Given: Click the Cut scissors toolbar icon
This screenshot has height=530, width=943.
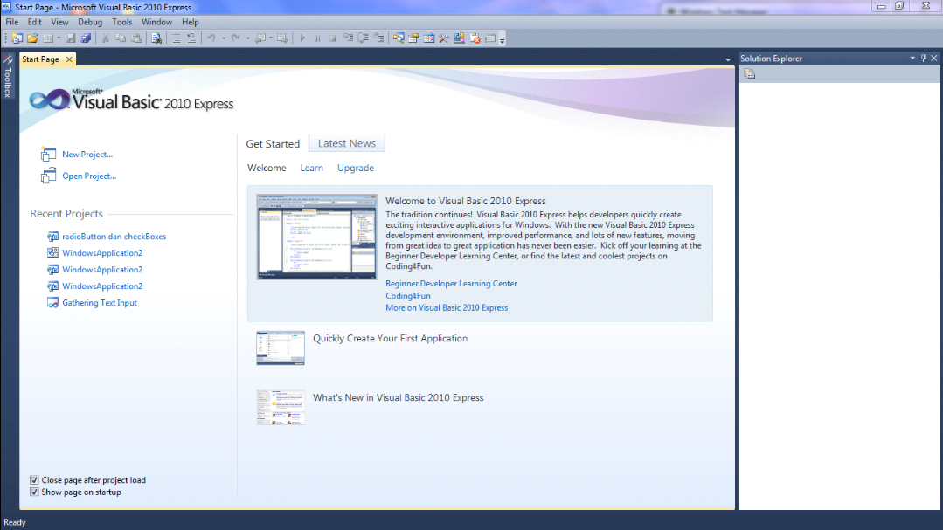Looking at the screenshot, I should (105, 38).
